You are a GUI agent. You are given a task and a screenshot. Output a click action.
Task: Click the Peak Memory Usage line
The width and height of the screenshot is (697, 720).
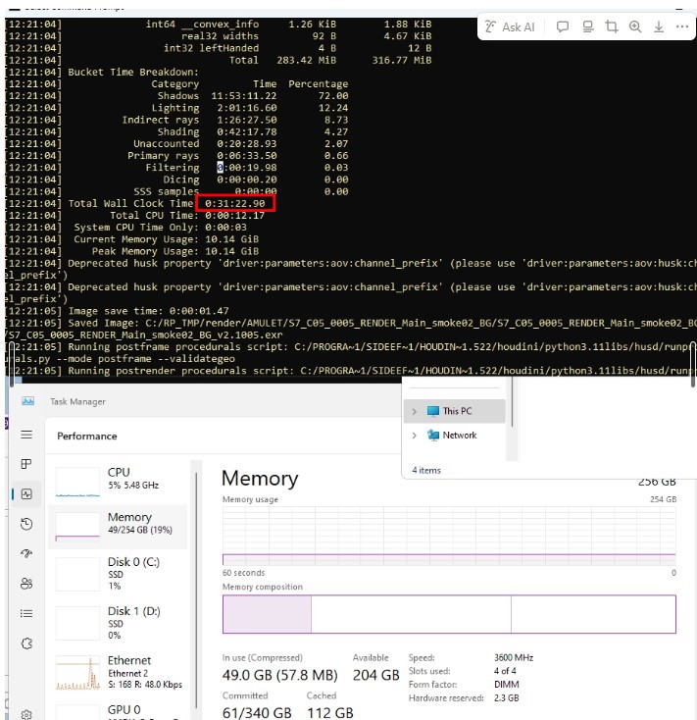174,252
